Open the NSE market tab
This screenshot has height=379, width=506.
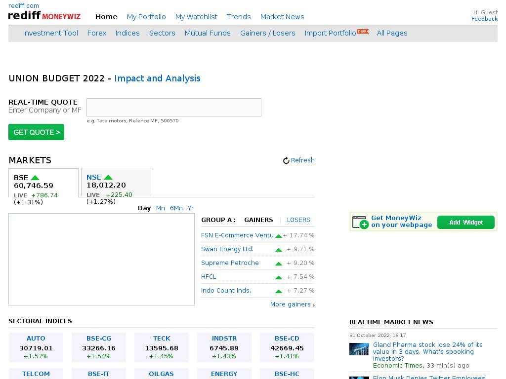[x=116, y=183]
